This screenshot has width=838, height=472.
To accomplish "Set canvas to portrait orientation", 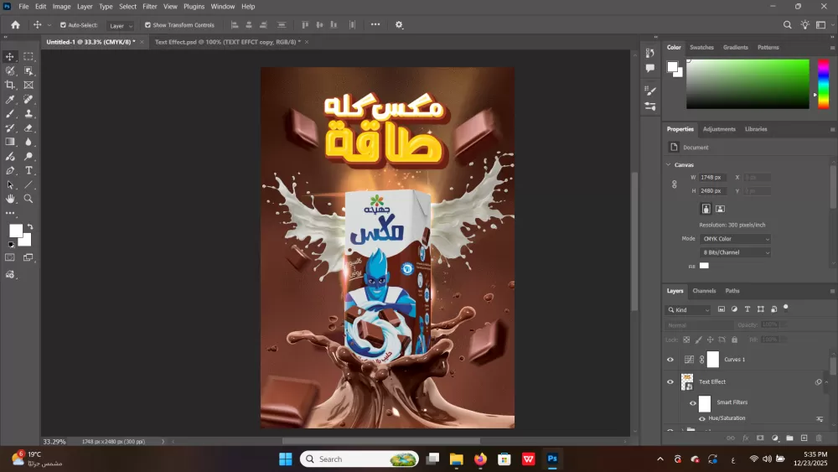I will pos(706,209).
